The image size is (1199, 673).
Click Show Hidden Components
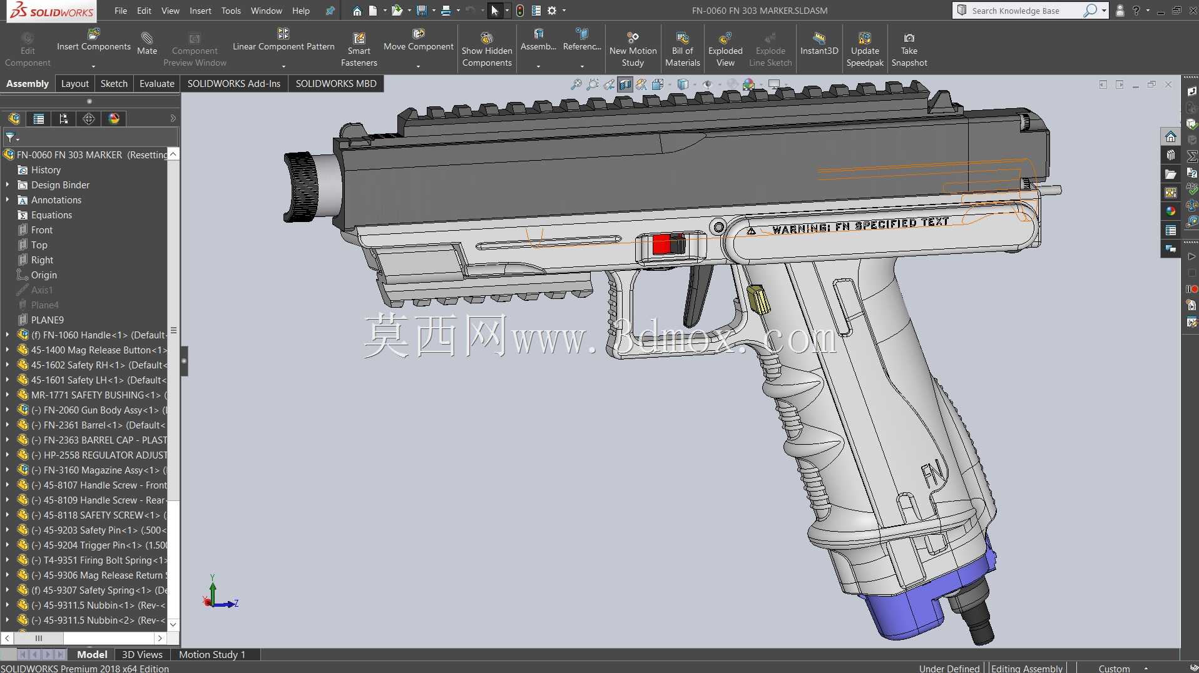(x=487, y=49)
